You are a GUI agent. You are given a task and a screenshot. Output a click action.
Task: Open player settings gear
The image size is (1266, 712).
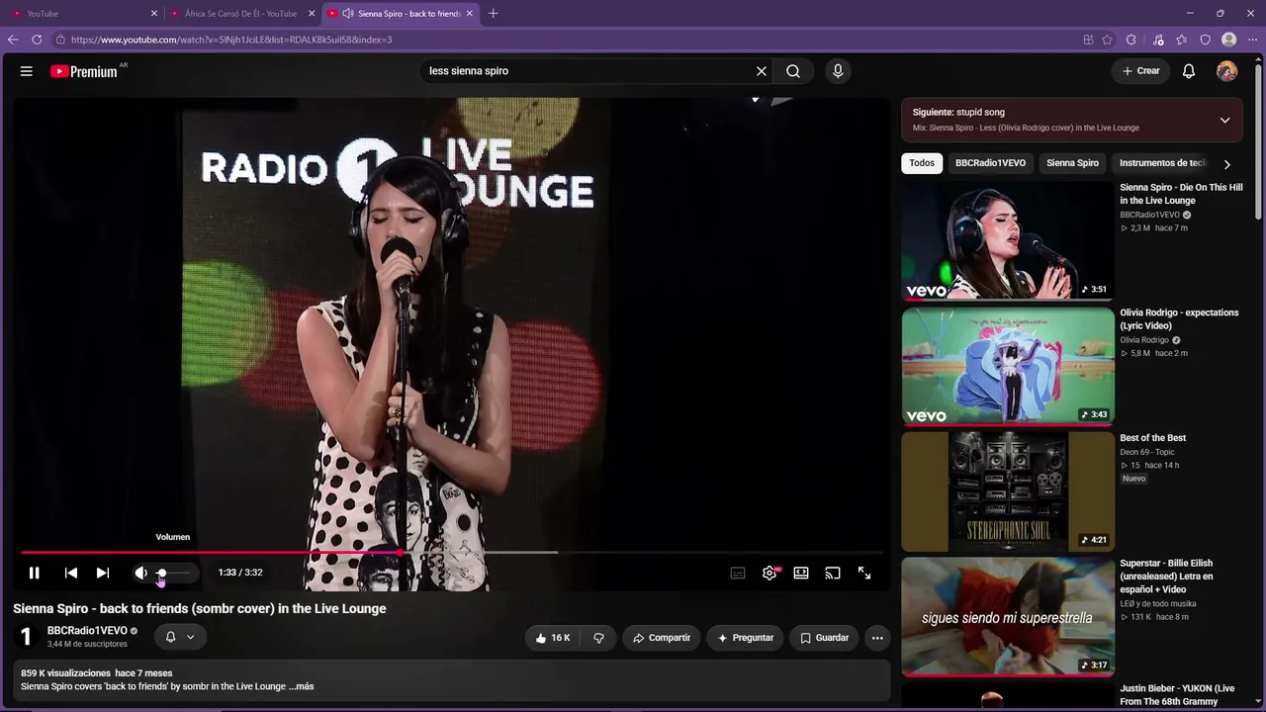(769, 573)
